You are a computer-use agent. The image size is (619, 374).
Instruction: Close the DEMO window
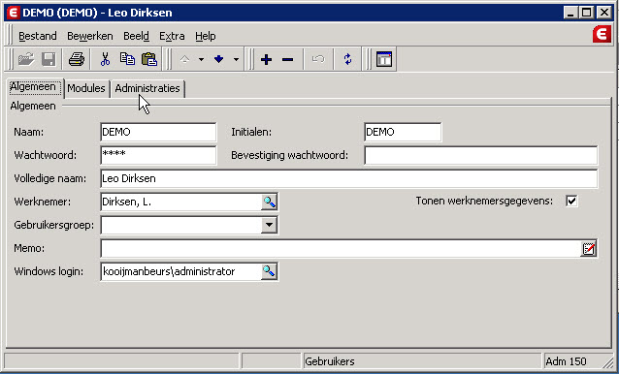point(604,13)
